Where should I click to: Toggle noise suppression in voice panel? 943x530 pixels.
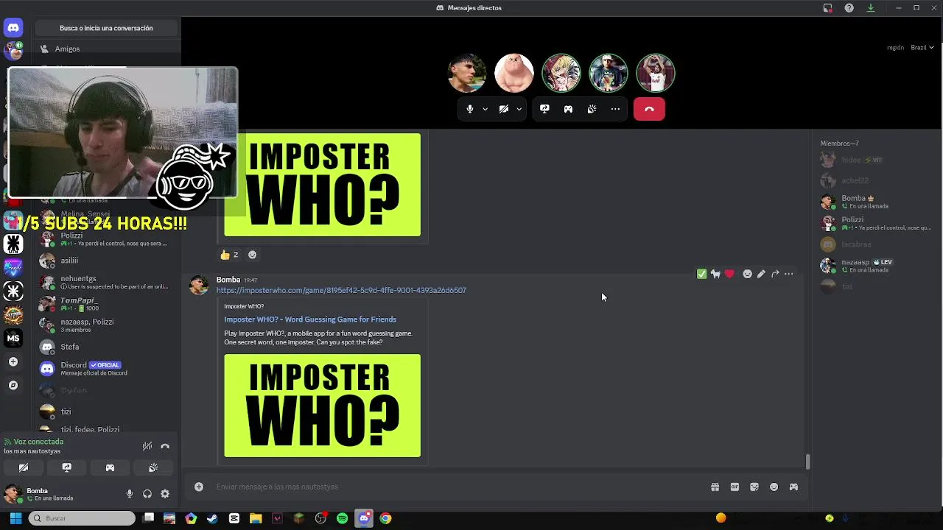click(x=147, y=446)
